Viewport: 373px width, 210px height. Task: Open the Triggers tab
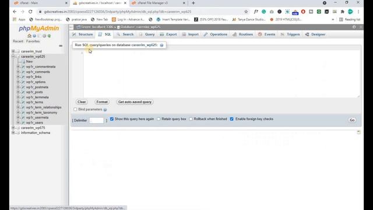click(290, 34)
